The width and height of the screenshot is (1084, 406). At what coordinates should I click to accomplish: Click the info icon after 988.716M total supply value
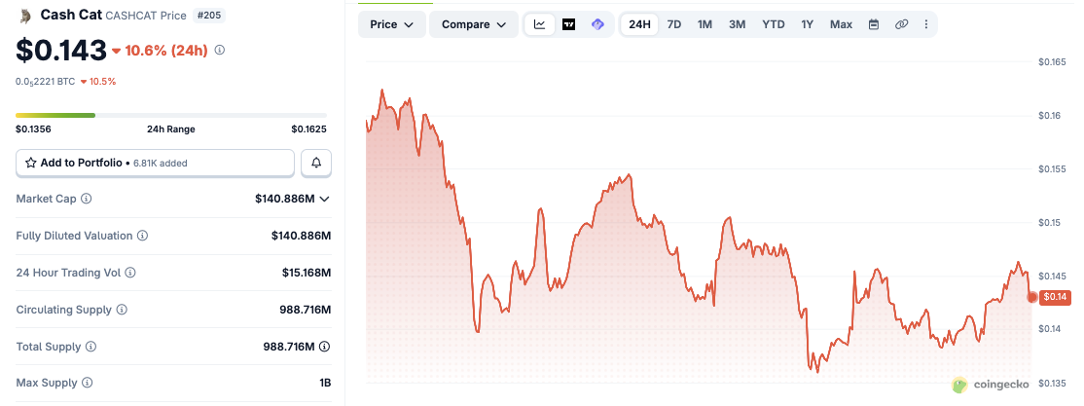point(324,346)
